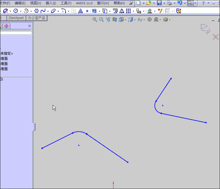Click the panel collapse handle
This screenshot has width=220, height=189.
click(x=34, y=127)
